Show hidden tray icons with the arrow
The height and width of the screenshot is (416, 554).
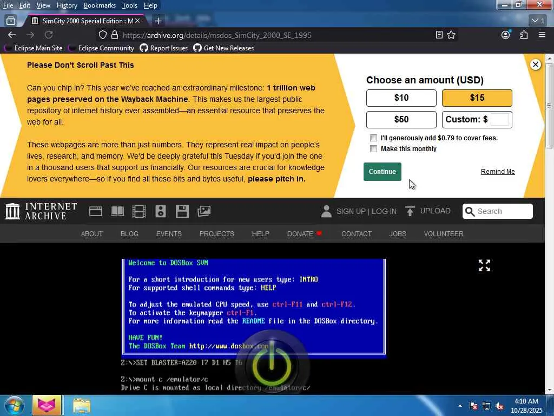pos(460,406)
